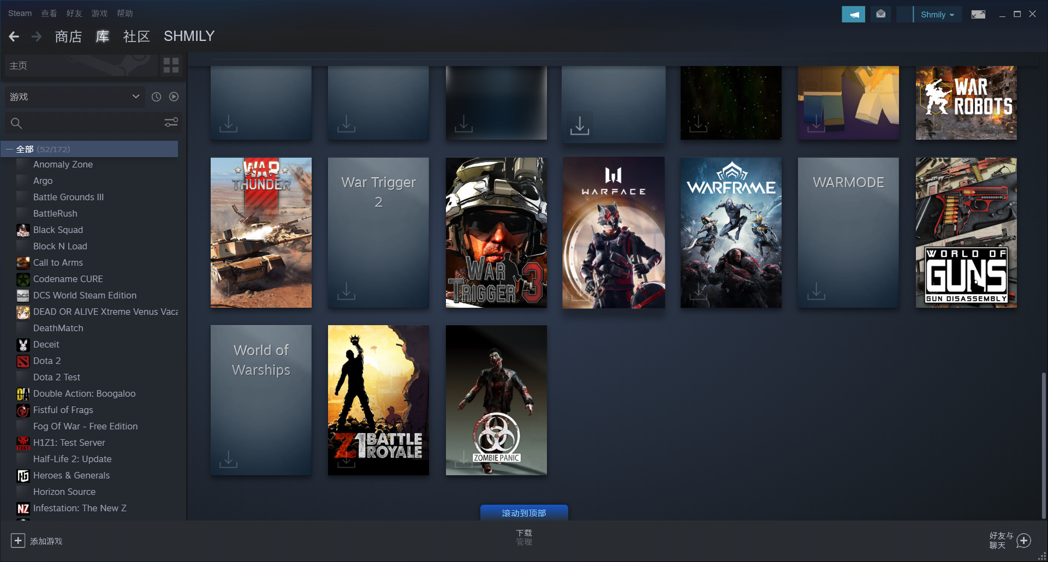1048x562 pixels.
Task: Click the Deceit game icon in list
Action: [23, 345]
